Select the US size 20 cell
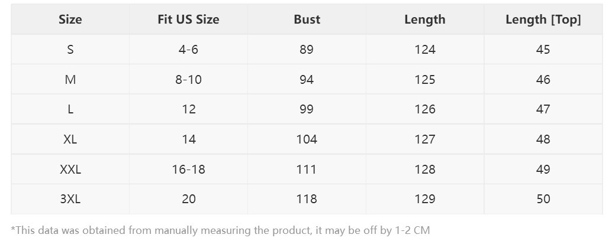The height and width of the screenshot is (241, 612). click(x=188, y=199)
